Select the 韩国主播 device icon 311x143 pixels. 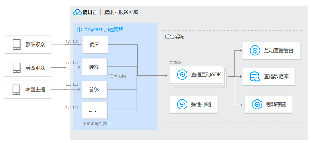point(16,90)
